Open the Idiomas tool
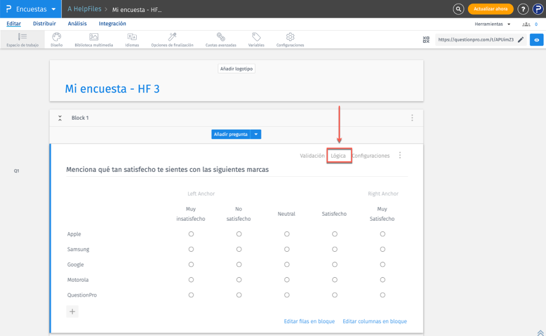Screen dimensions: 546x336 pyautogui.click(x=132, y=40)
